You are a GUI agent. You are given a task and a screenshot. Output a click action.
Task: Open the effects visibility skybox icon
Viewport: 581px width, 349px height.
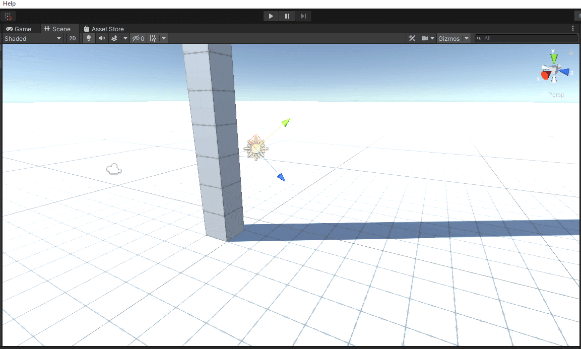[114, 38]
